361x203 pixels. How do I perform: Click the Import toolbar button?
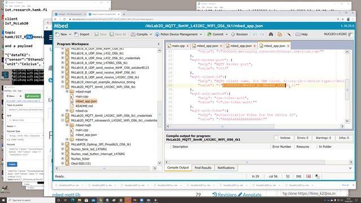[x=82, y=34]
